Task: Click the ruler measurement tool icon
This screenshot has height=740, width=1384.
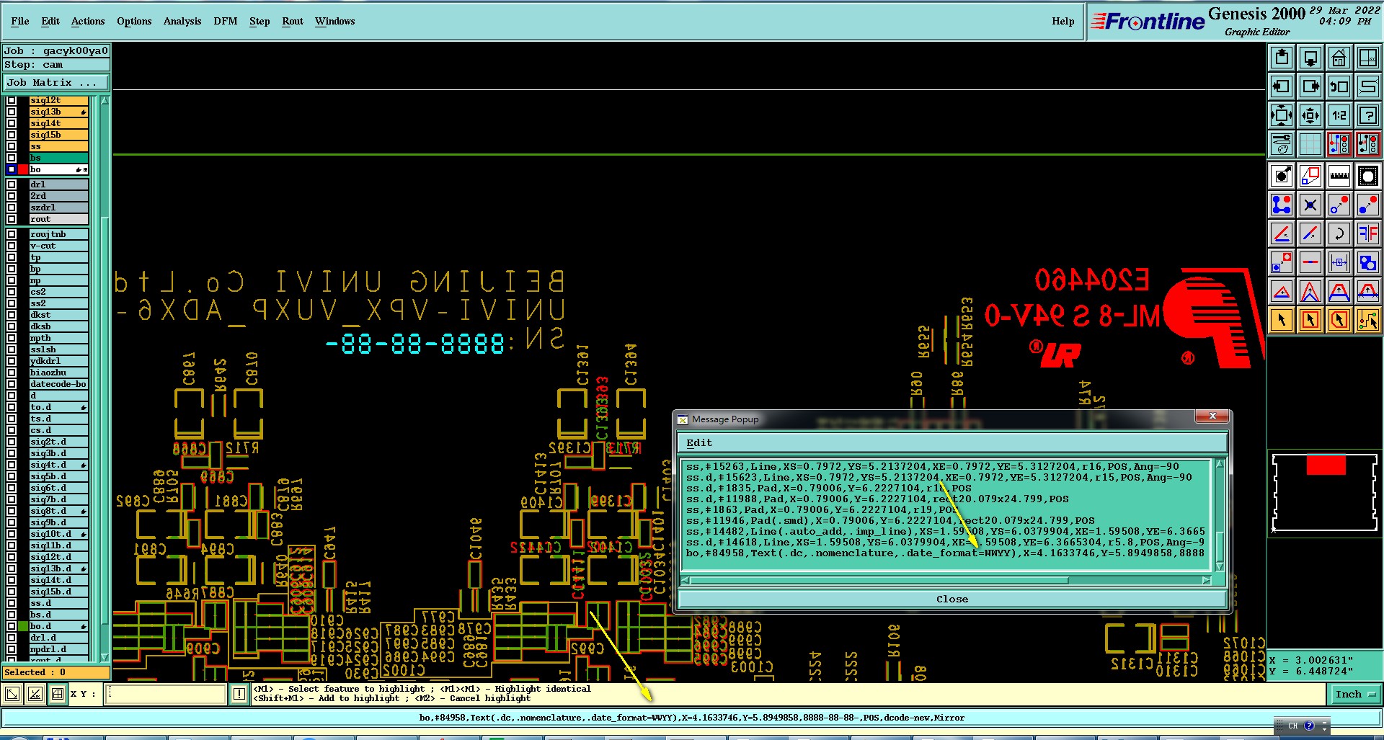Action: pos(1339,176)
